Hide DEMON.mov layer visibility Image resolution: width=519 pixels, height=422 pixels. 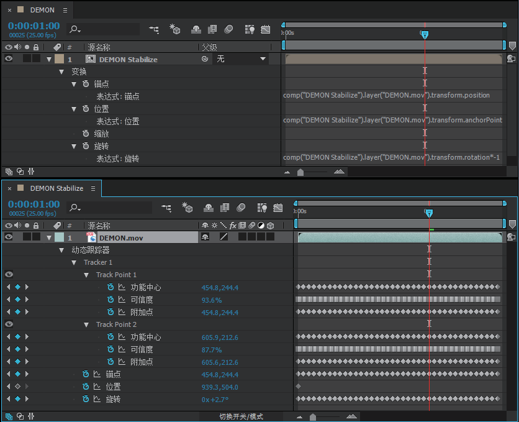tap(9, 237)
